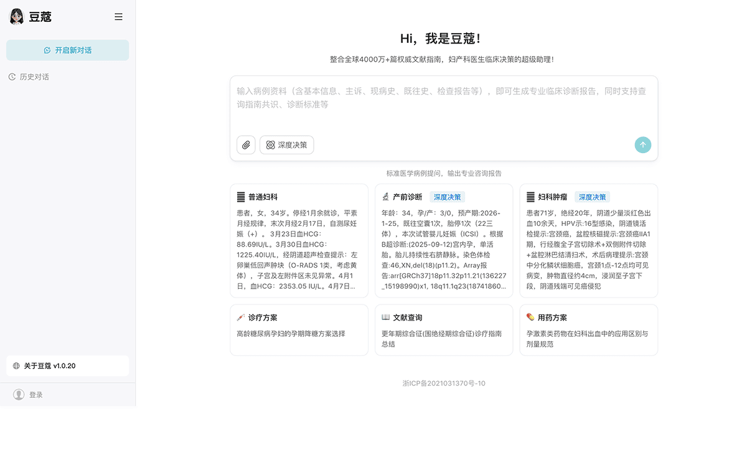Viewport: 747px width, 470px height.
Task: Click the pill icon beside 用药方案
Action: pyautogui.click(x=530, y=317)
